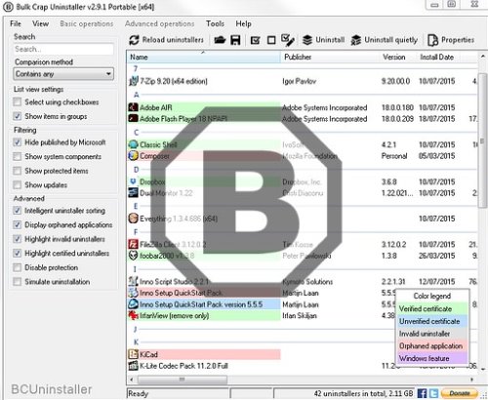Click the Everything row icon
488x400 pixels.
click(x=133, y=219)
